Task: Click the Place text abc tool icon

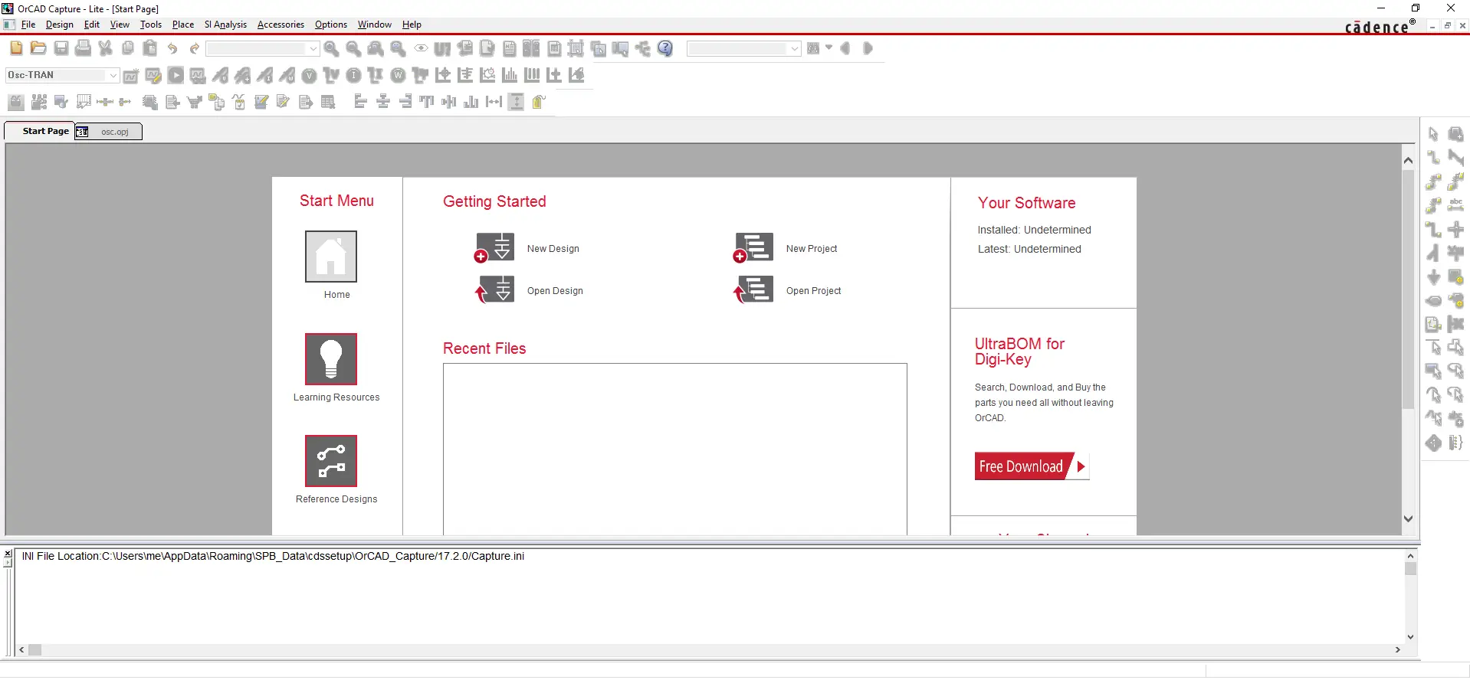Action: pos(1455,204)
